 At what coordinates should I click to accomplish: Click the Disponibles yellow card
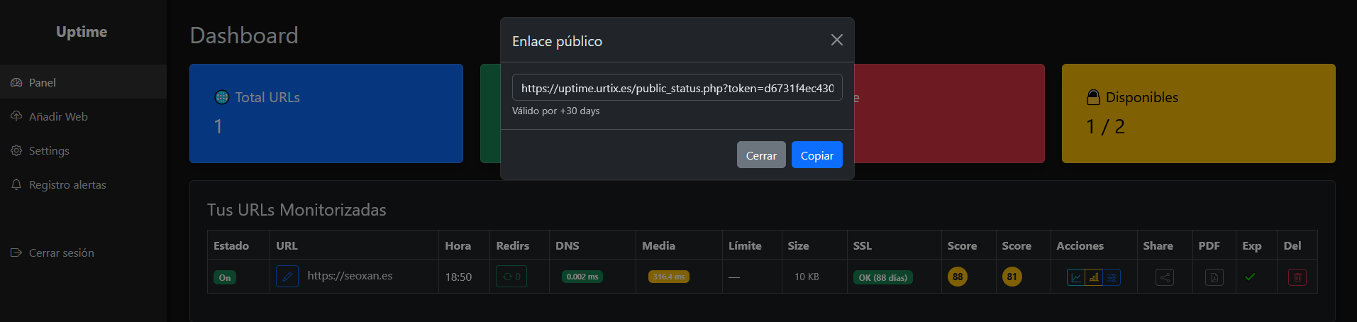click(1199, 113)
